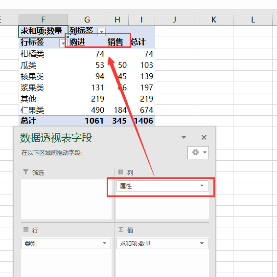277x277 pixels.
Task: Click the 总计 column heading cell
Action: pos(141,43)
